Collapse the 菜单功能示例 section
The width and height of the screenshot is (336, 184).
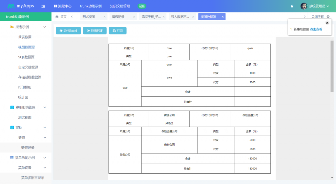point(45,158)
